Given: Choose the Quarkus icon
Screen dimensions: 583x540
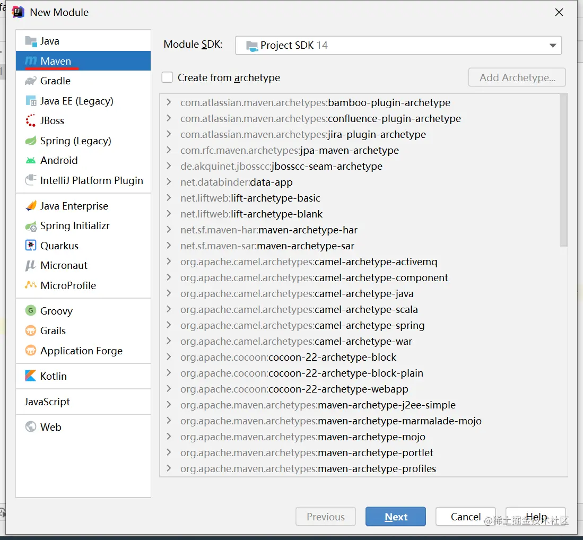Looking at the screenshot, I should click(31, 246).
